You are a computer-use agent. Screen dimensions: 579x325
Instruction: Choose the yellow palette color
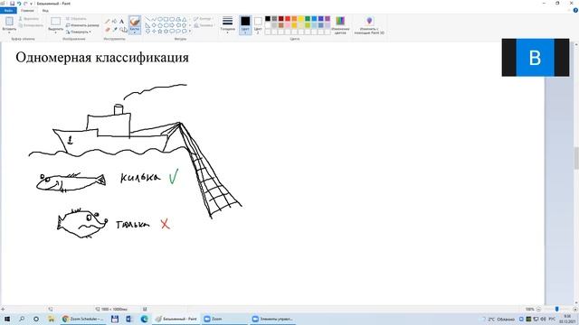pos(301,18)
